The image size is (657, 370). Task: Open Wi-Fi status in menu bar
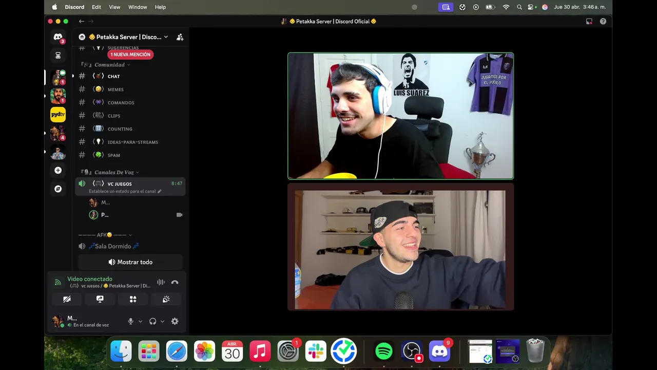(506, 7)
